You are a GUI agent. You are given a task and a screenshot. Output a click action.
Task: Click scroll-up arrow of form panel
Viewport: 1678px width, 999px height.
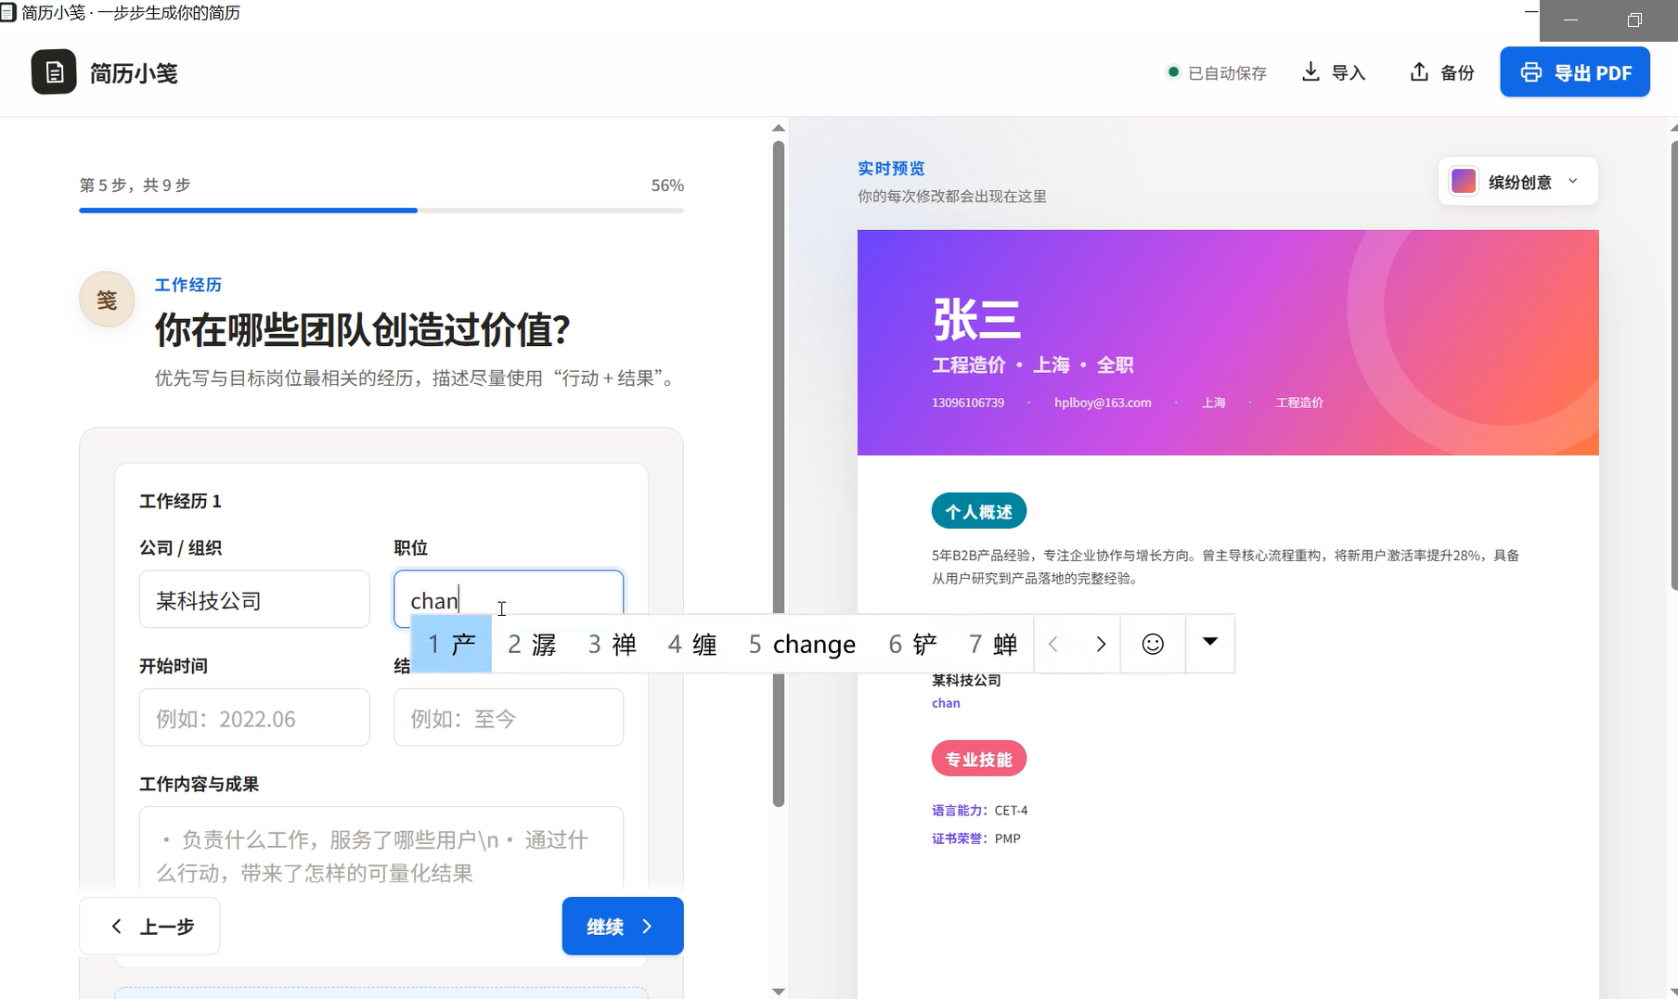pyautogui.click(x=779, y=128)
